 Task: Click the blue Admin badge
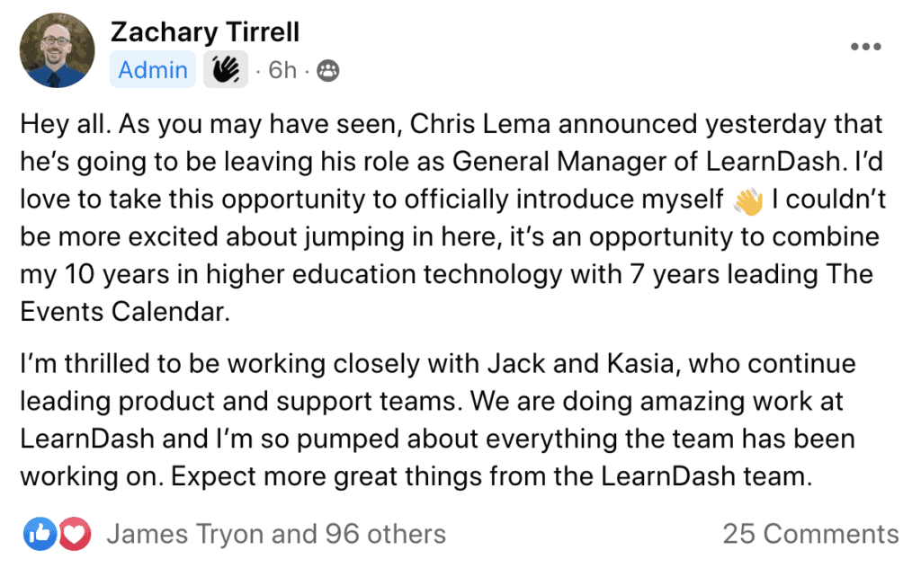click(x=153, y=70)
